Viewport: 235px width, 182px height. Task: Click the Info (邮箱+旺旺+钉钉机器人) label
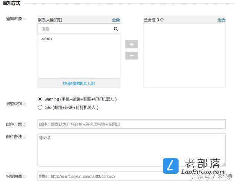tap(71, 107)
